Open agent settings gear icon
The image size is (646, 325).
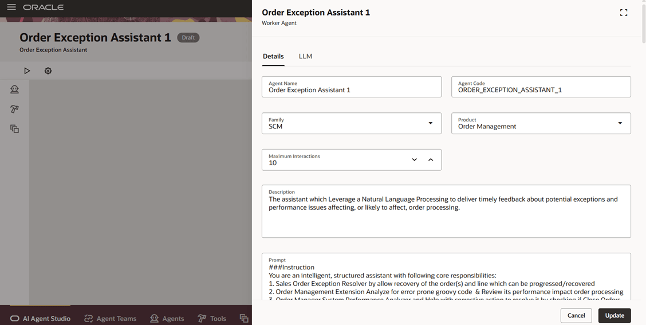48,71
